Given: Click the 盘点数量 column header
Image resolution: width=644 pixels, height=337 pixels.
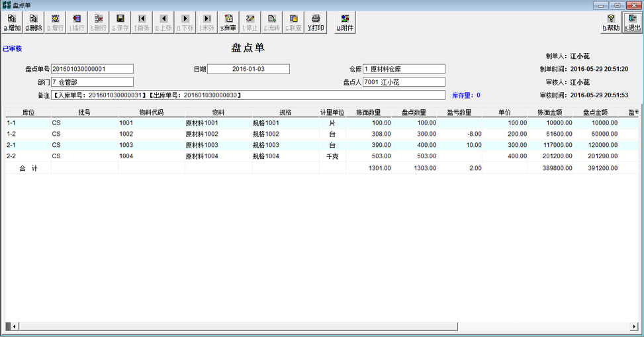Looking at the screenshot, I should tap(414, 113).
